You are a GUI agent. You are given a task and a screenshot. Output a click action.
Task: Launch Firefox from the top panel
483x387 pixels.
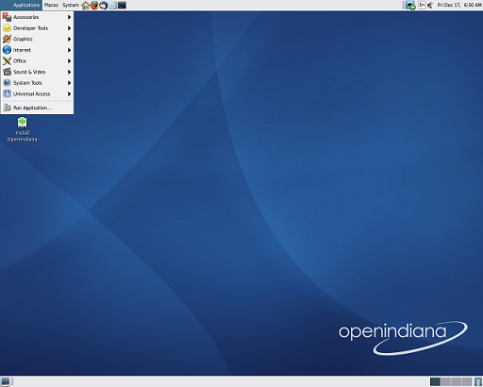pyautogui.click(x=94, y=5)
